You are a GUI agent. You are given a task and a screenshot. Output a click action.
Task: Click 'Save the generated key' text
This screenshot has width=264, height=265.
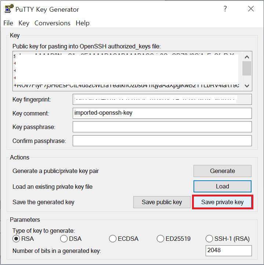(43, 202)
